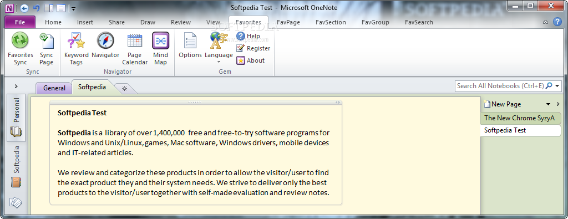568x219 pixels.
Task: Click the Search All Notebooks field
Action: click(x=500, y=86)
